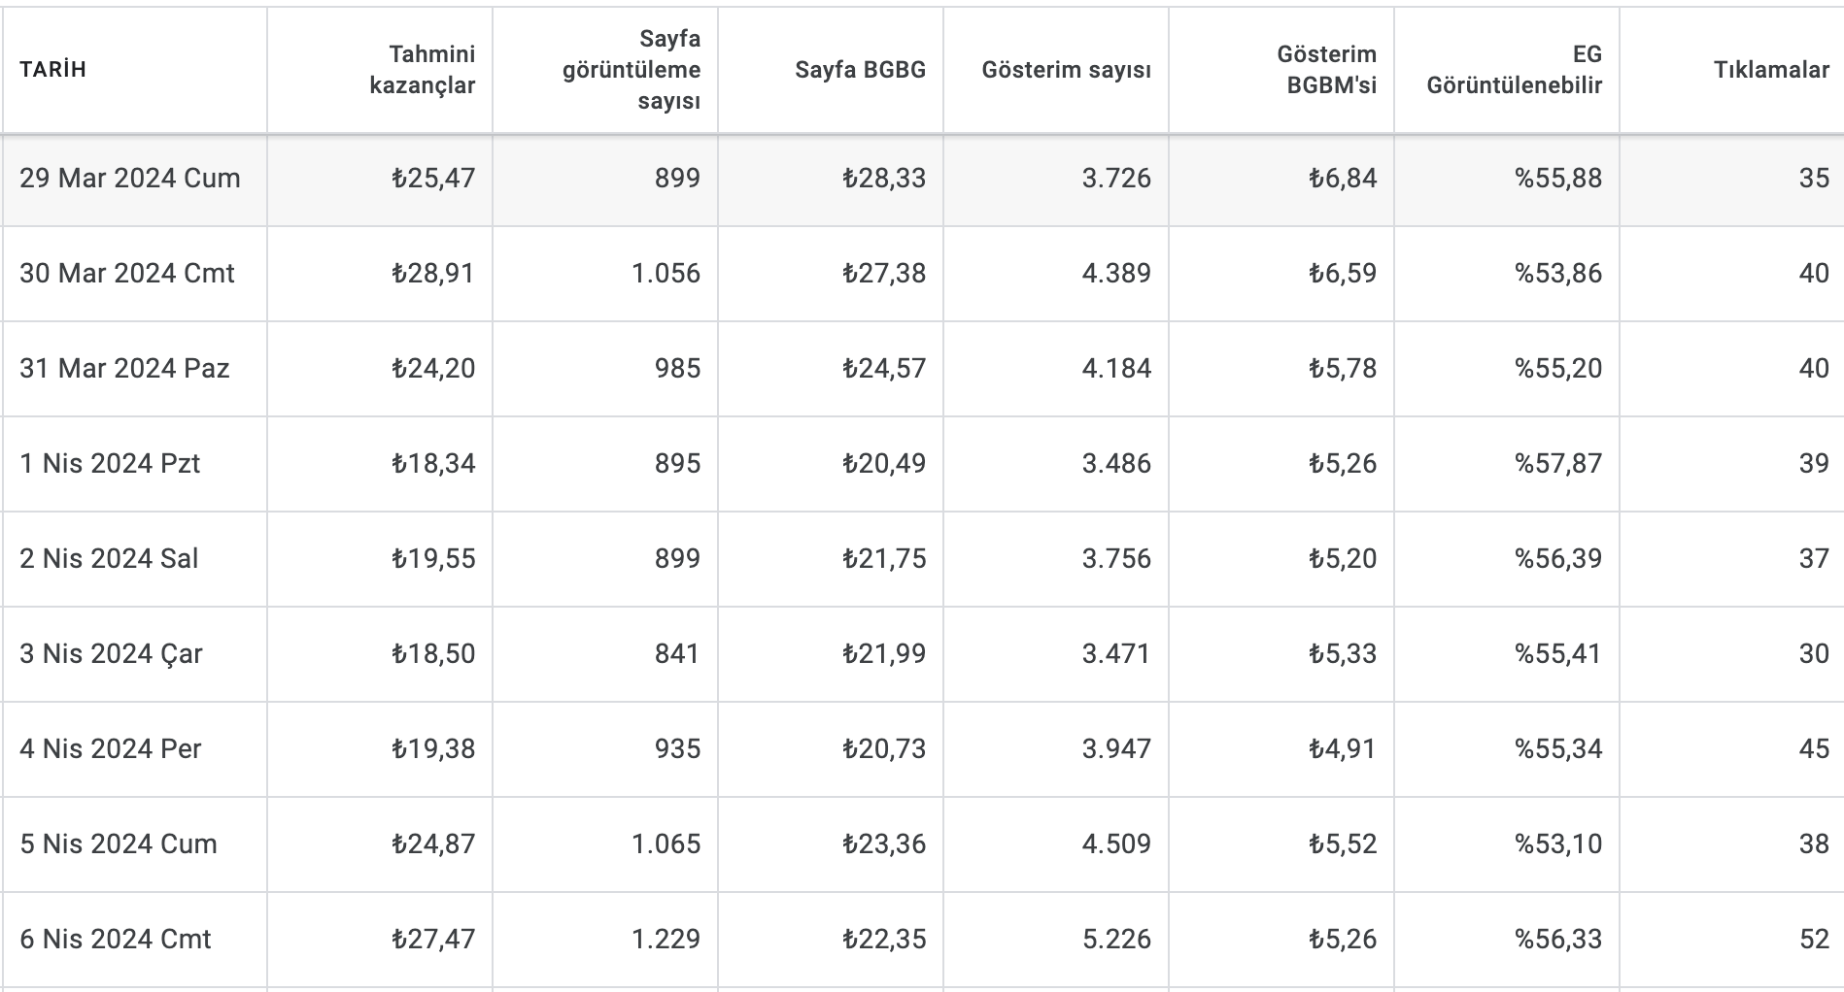Sort by the Tıklamalar column header
Screen dimensions: 1844x992
[1771, 70]
